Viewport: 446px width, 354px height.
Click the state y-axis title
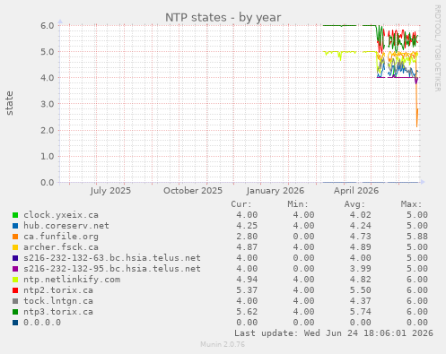click(x=10, y=103)
